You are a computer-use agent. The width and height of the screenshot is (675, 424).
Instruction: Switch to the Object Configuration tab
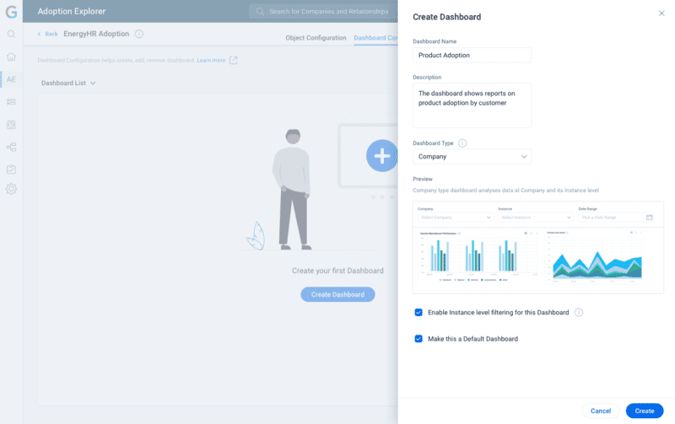pyautogui.click(x=316, y=38)
